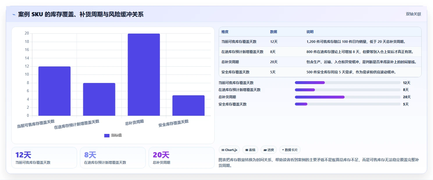This screenshot has height=180, width=433.
Task: Click the 安全库存覆盖天数 progress bar
Action: point(348,104)
